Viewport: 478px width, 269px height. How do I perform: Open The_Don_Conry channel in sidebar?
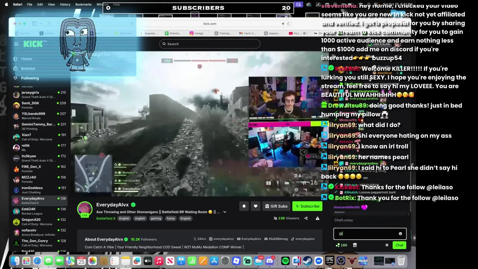pos(39,243)
